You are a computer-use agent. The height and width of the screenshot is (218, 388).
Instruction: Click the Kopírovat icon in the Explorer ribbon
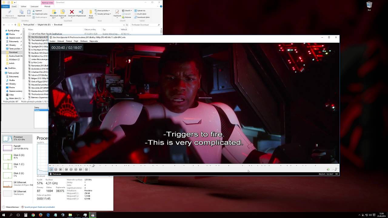21,13
